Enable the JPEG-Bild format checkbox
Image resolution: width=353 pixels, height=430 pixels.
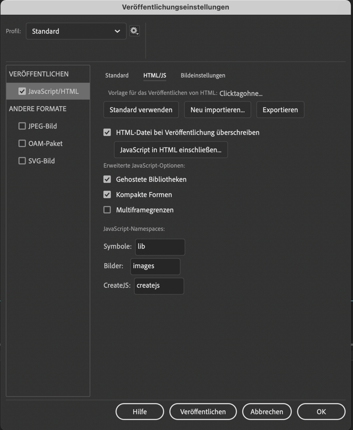click(22, 126)
